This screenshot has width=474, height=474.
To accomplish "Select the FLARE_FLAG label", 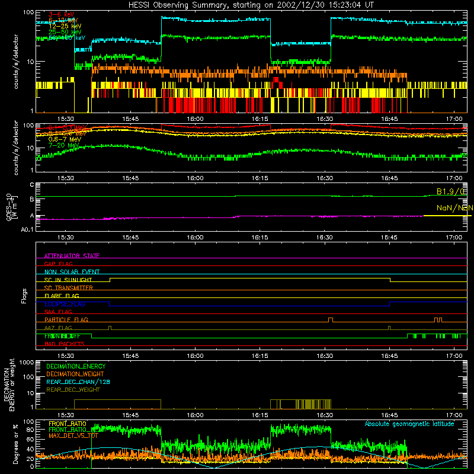I will point(62,296).
